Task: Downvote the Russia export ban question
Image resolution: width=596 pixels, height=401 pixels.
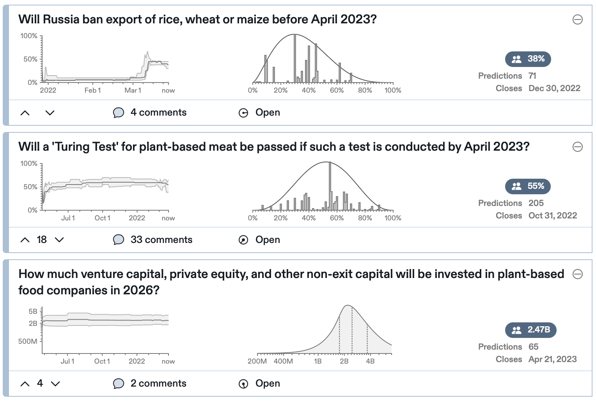Action: (50, 113)
